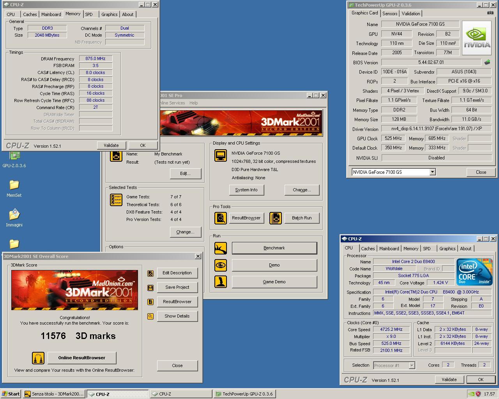Click the Show Details button
Image resolution: width=499 pixels, height=399 pixels.
(177, 316)
